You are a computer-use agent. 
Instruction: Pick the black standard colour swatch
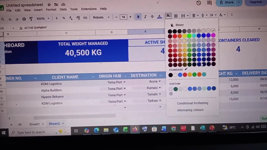point(170,75)
